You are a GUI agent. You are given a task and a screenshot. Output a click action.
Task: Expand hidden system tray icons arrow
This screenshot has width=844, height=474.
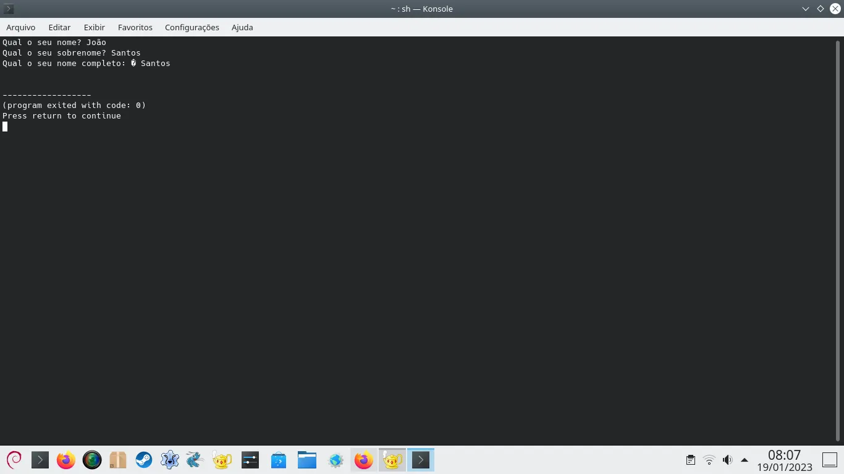click(x=745, y=460)
